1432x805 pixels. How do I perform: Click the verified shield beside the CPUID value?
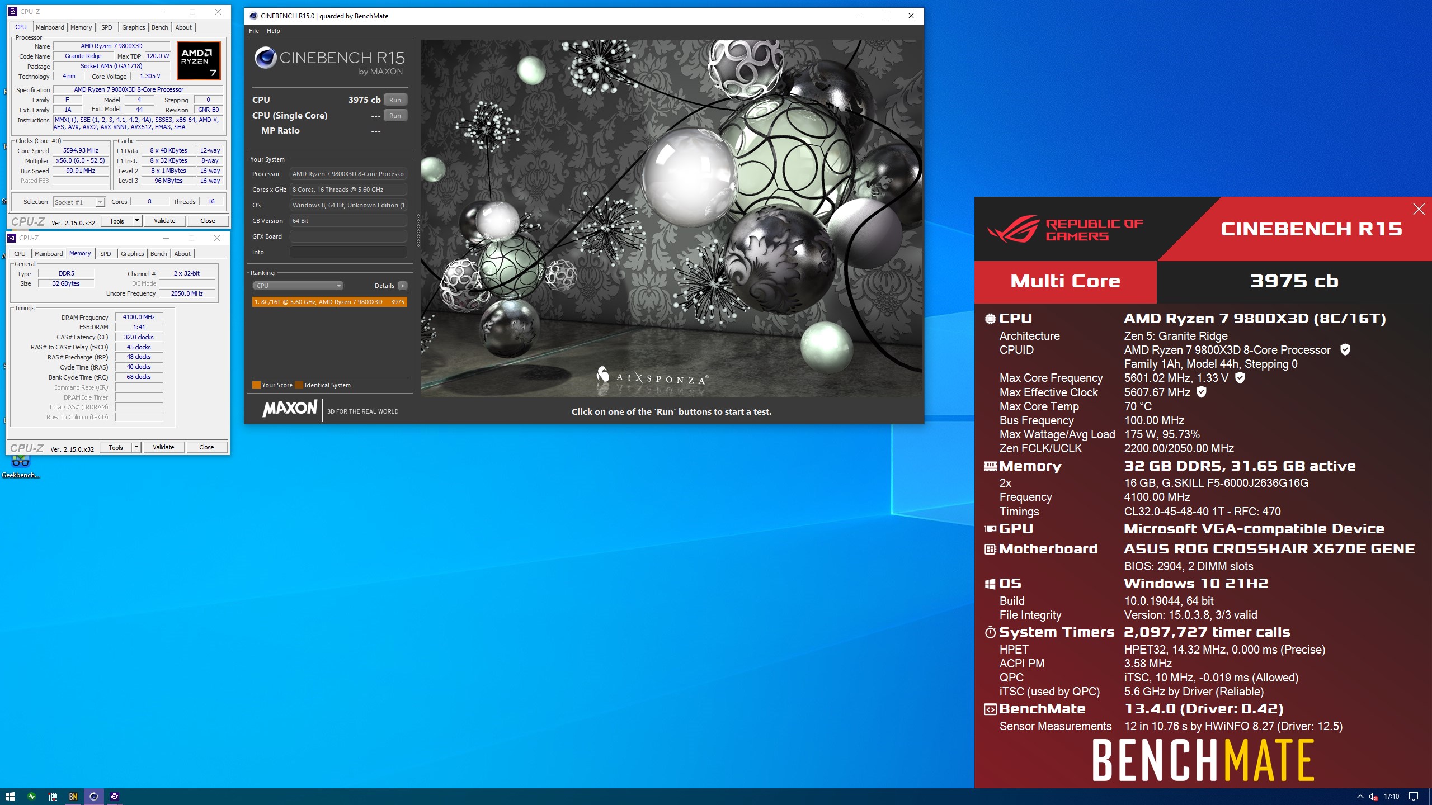(x=1345, y=350)
